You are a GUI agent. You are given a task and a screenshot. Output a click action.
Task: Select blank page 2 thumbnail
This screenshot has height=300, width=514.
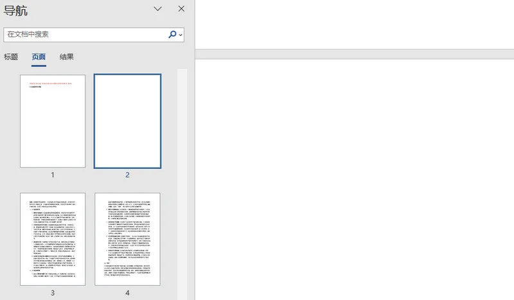pos(127,121)
